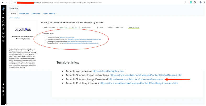This screenshot has width=206, height=106.
Task: Open InstallNessus.htm link in circled list
Action: click(84, 40)
